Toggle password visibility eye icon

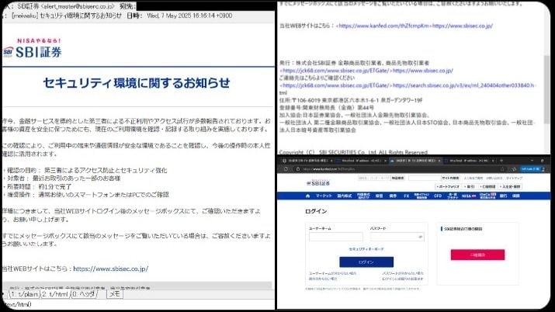(x=420, y=237)
